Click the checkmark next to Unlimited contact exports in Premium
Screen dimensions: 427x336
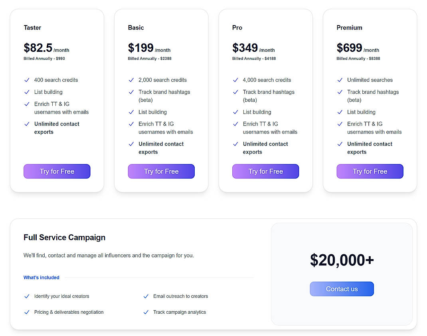(340, 144)
